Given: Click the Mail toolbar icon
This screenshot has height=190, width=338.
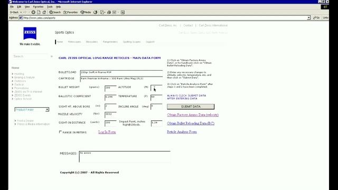Looking at the screenshot, I should (102, 12).
